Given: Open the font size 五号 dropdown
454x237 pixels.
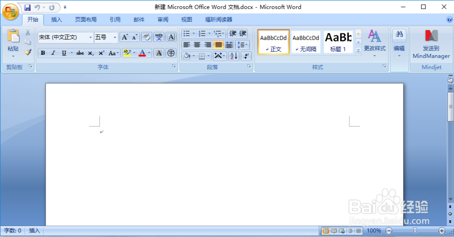Looking at the screenshot, I should pos(115,37).
